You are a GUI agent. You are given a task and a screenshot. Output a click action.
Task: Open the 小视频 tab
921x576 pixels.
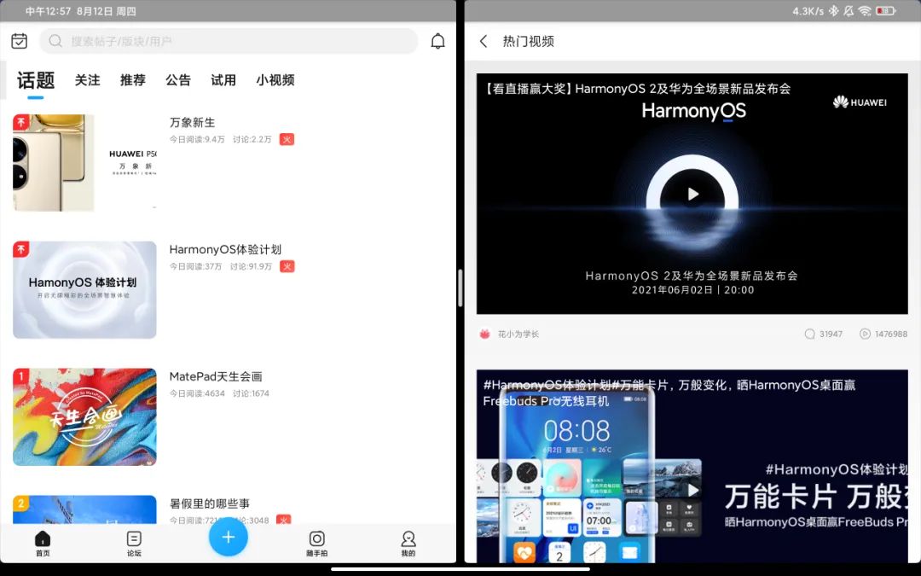click(275, 80)
